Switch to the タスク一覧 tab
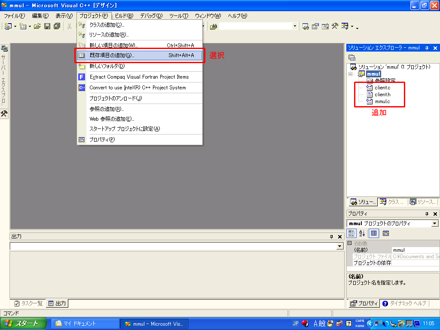 click(28, 303)
